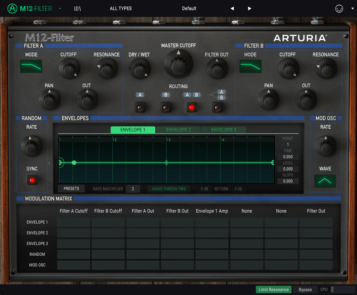Click the Filter A Resonance knob
This screenshot has height=295, width=357.
107,68
